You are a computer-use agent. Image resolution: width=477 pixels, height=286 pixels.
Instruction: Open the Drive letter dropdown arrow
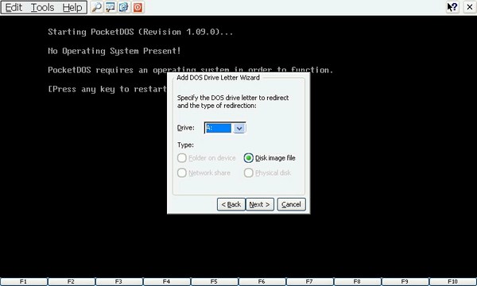(x=239, y=128)
